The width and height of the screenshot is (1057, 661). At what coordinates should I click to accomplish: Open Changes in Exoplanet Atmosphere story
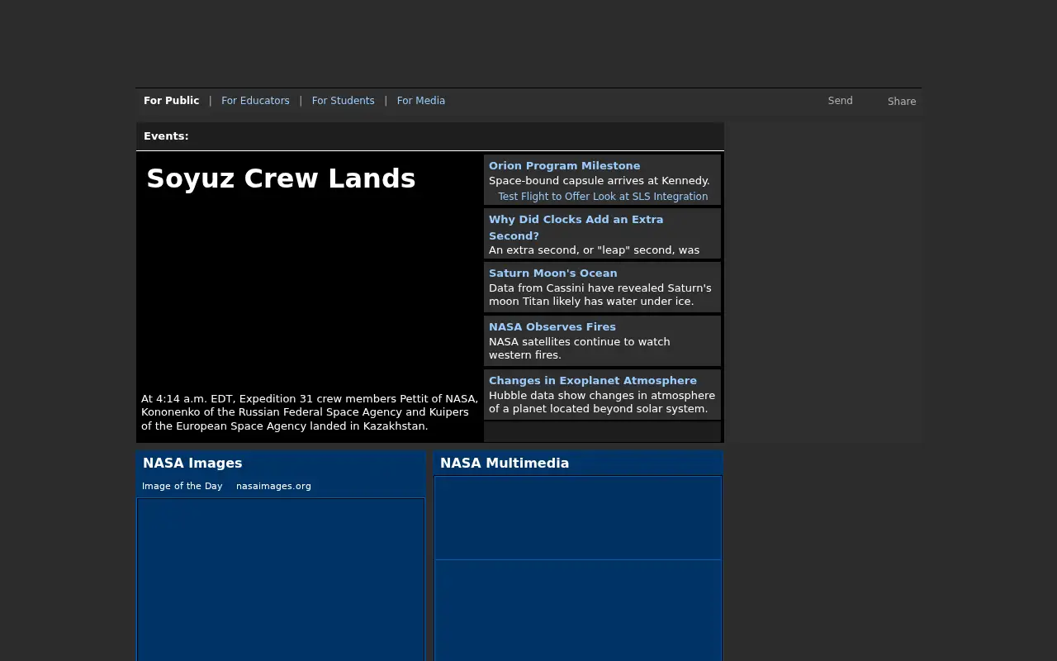[x=592, y=380]
